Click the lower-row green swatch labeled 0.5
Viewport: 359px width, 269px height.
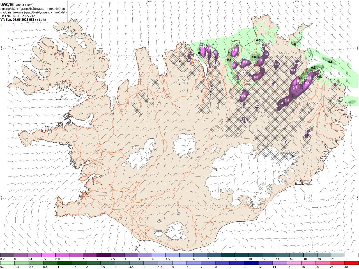36,263
